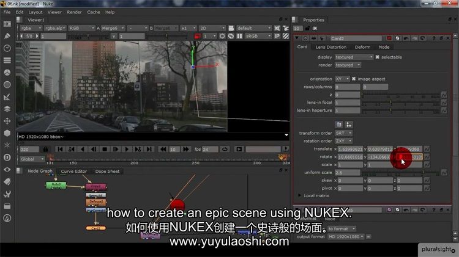459x257 pixels.
Task: Select the green Roto node in graph
Action: [56, 185]
